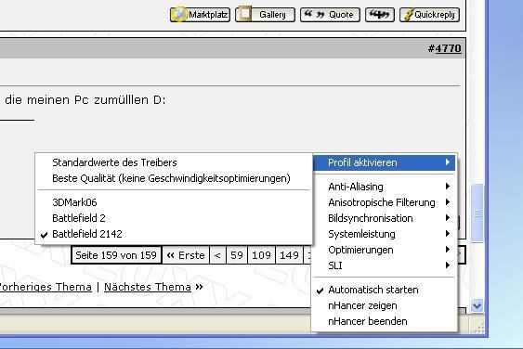Select Beste Qualität profile entry
The height and width of the screenshot is (349, 523).
(x=174, y=178)
